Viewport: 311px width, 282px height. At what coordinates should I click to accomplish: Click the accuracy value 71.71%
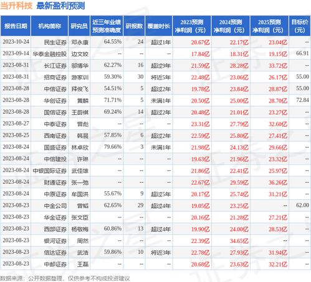coord(113,100)
